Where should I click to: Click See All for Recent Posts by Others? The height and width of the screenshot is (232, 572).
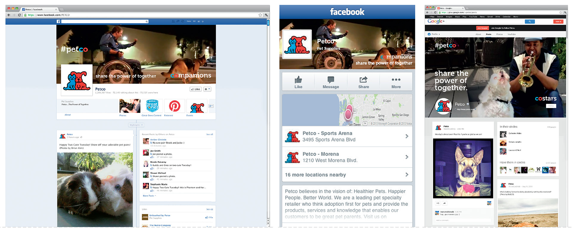[210, 135]
